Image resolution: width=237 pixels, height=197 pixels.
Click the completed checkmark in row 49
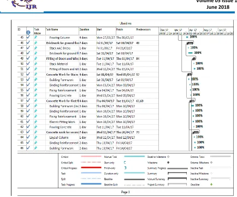pos(28,58)
